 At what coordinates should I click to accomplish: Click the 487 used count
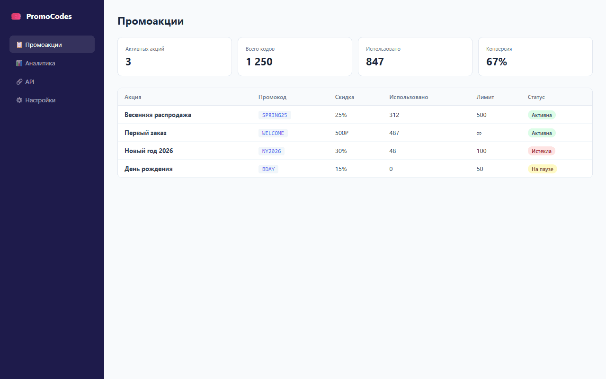394,133
